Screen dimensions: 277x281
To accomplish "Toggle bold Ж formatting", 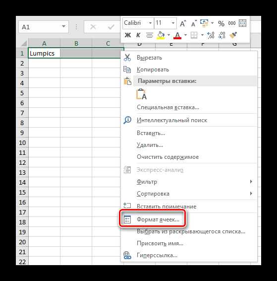I will (x=127, y=35).
